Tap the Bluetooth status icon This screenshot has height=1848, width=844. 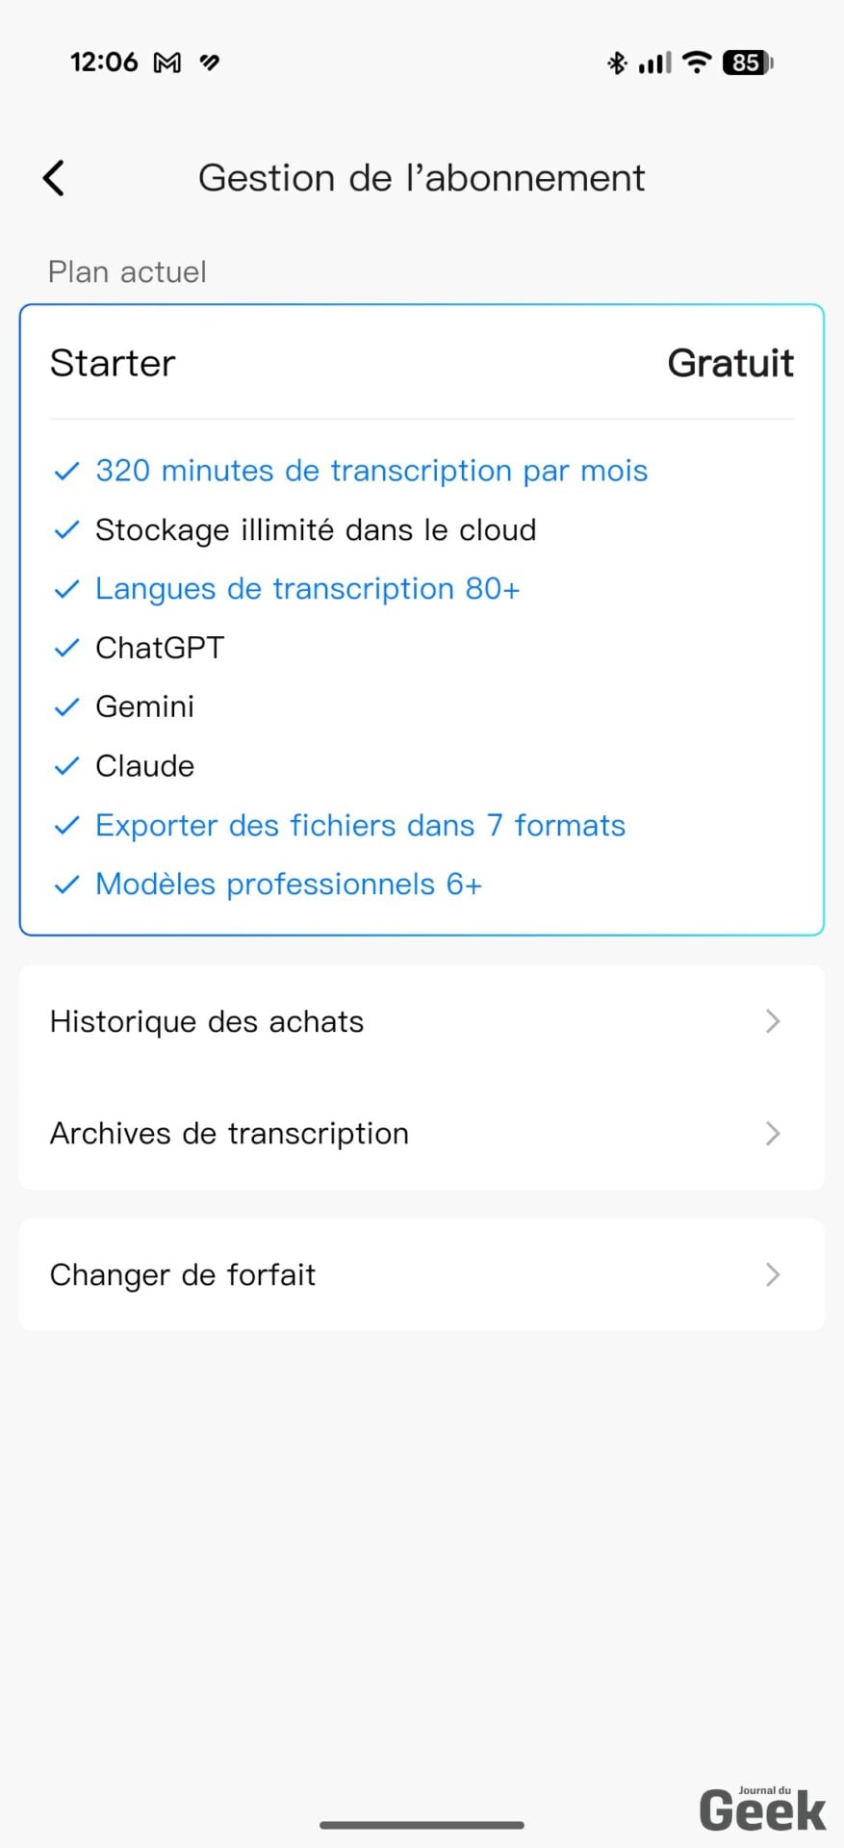(x=617, y=63)
